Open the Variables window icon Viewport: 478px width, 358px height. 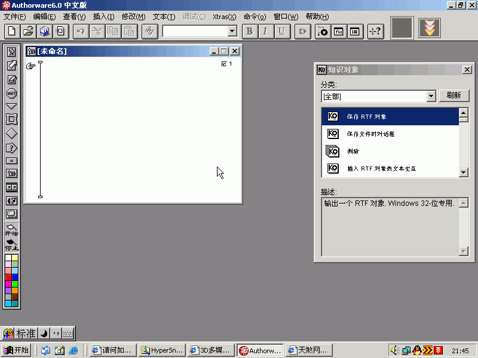[355, 31]
